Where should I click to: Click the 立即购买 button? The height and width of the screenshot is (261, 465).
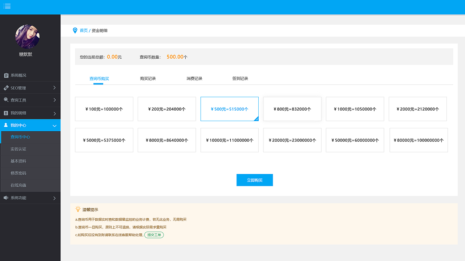(x=255, y=180)
